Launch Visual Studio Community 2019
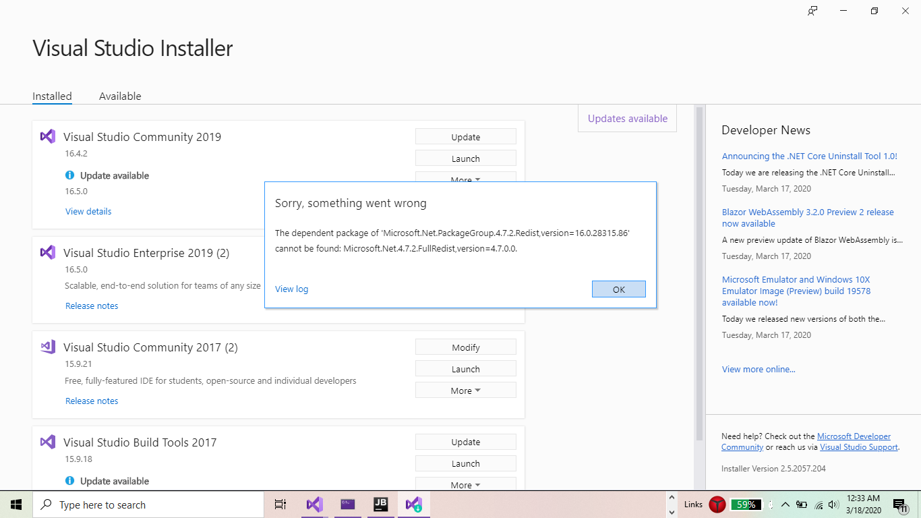The width and height of the screenshot is (921, 518). point(466,159)
